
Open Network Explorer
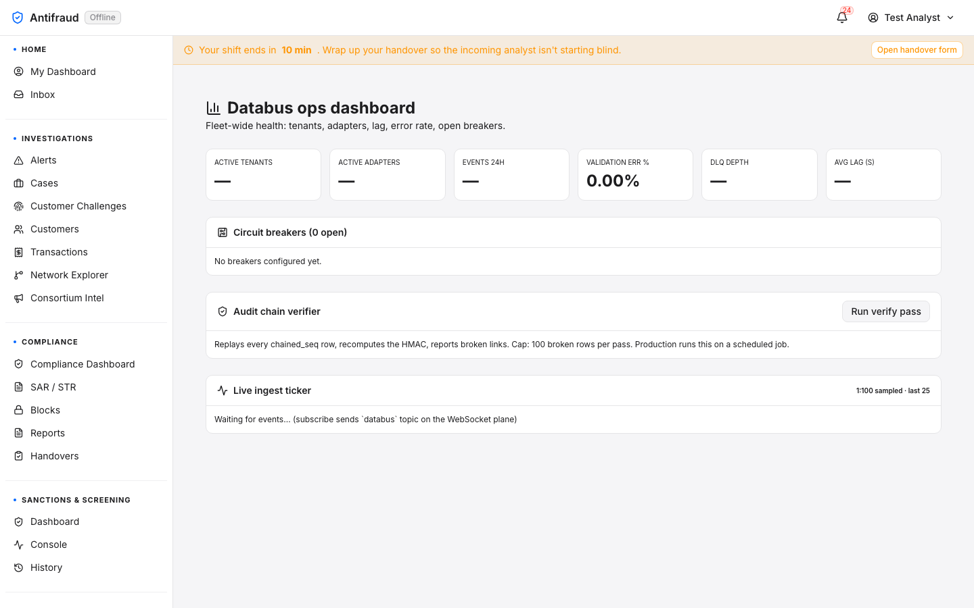pos(86,275)
